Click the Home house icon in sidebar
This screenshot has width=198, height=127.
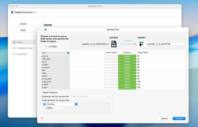click(14, 42)
